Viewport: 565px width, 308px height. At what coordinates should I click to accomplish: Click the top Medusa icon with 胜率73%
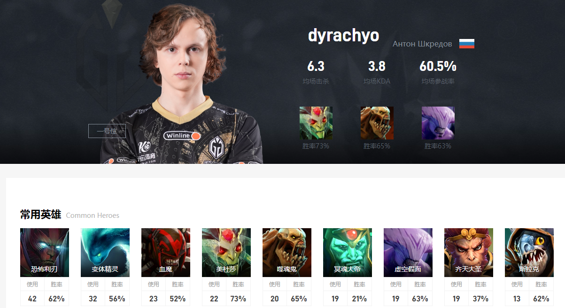pos(316,123)
